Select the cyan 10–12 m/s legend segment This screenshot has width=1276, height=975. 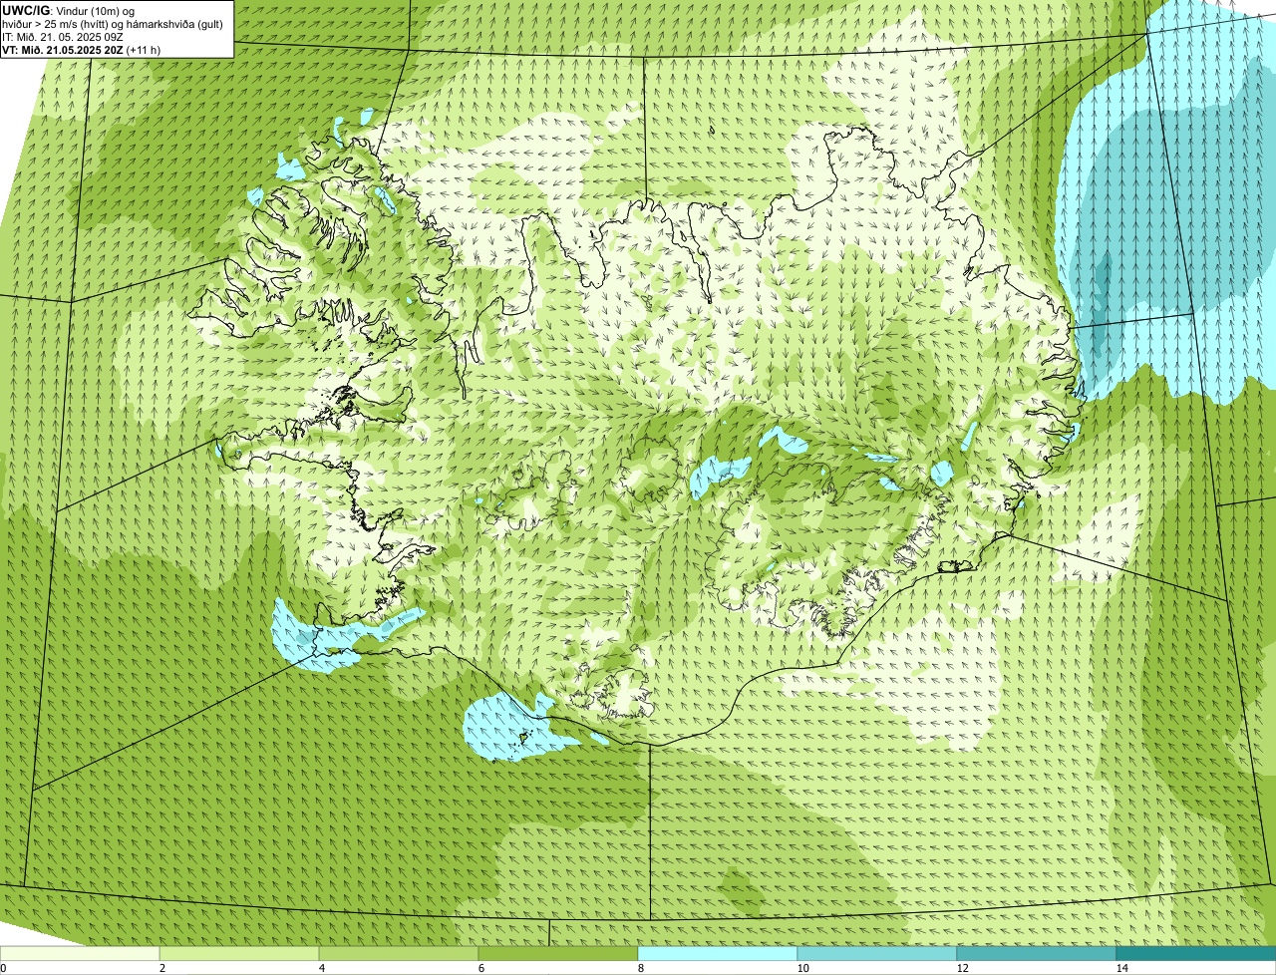[877, 953]
